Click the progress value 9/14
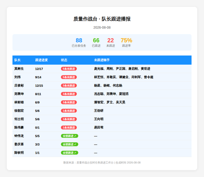Image resolution: width=204 pixels, height=177 pixels. pyautogui.click(x=38, y=77)
